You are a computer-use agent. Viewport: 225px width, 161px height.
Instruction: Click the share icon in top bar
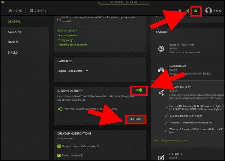187,11
